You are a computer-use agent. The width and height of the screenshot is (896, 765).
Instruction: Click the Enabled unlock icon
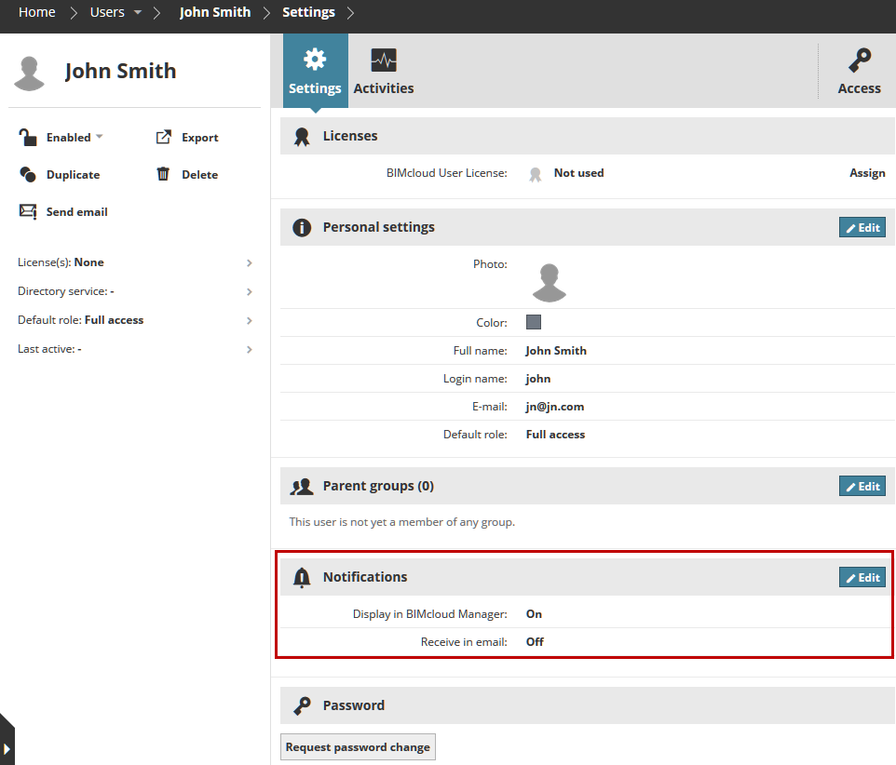pos(27,138)
